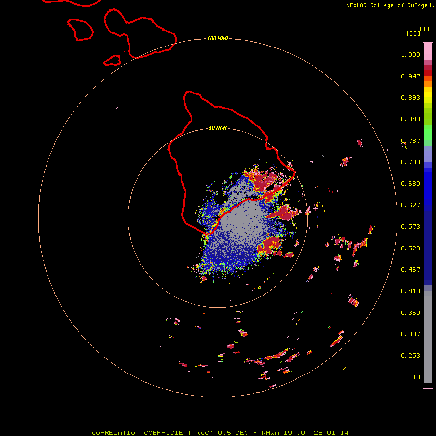Viewport: 436px width, 436px height.
Task: Click the Correlation Coefficient KHWA caption text
Action: coord(220,433)
